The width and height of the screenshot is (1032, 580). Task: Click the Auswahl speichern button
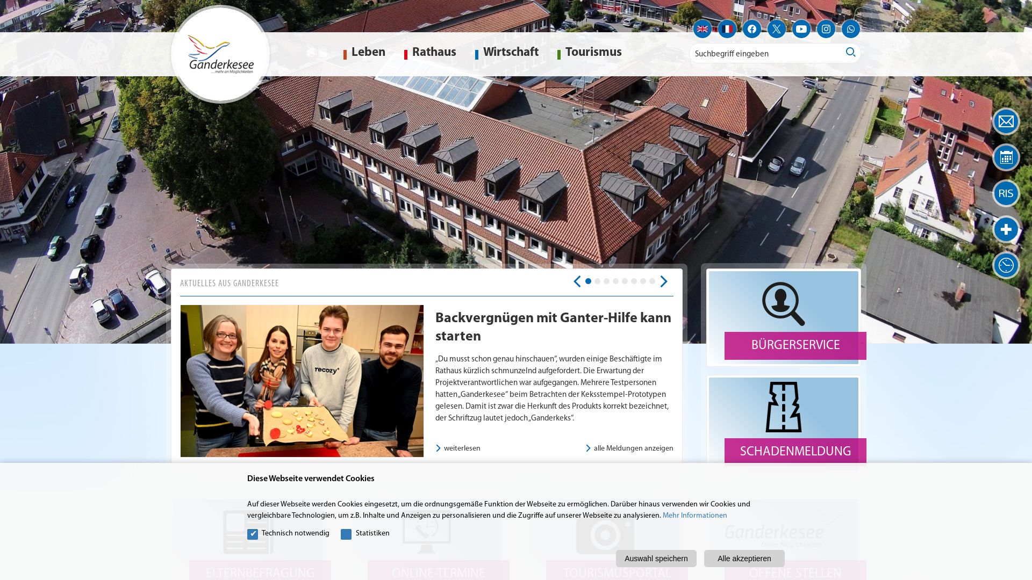pyautogui.click(x=656, y=559)
